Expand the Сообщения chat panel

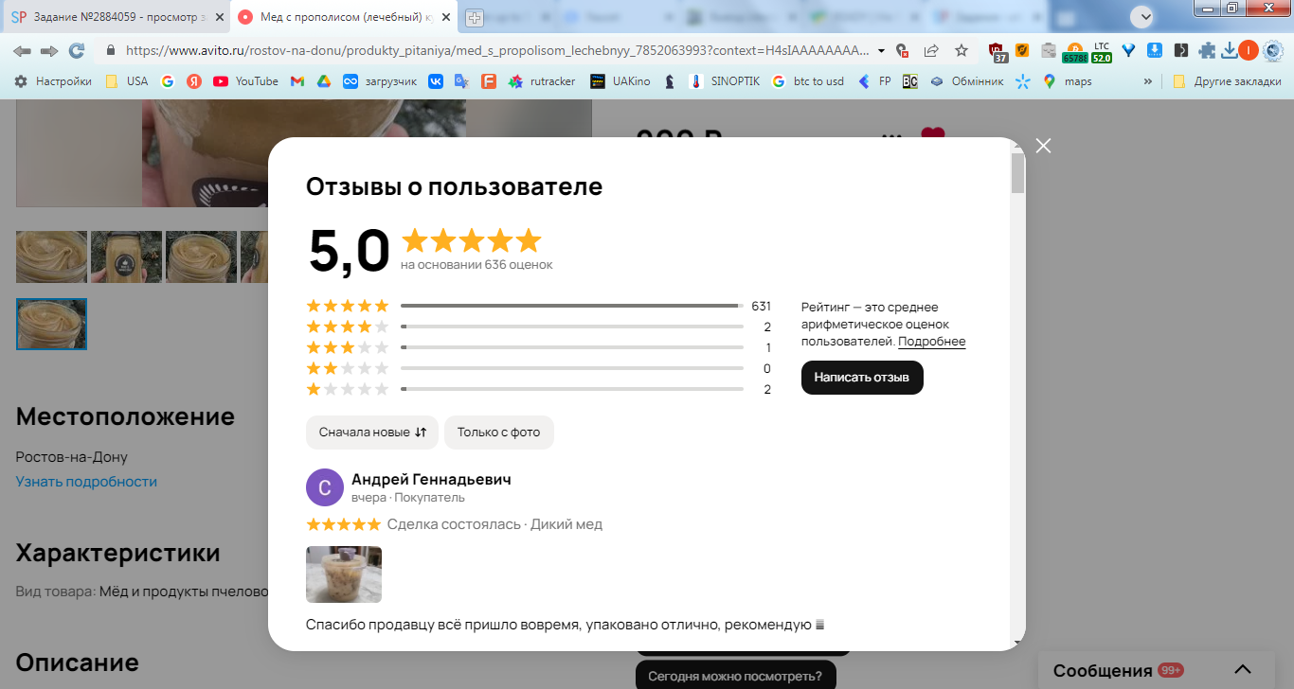[x=1244, y=670]
